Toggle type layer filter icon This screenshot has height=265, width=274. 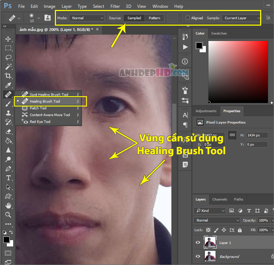tap(249, 211)
